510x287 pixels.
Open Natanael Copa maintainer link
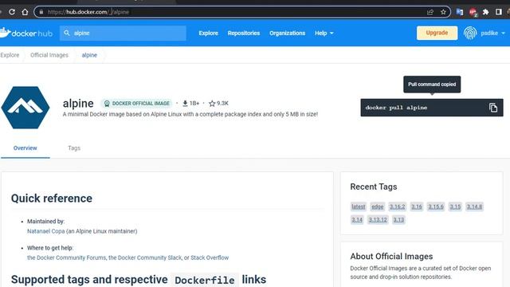click(x=46, y=231)
